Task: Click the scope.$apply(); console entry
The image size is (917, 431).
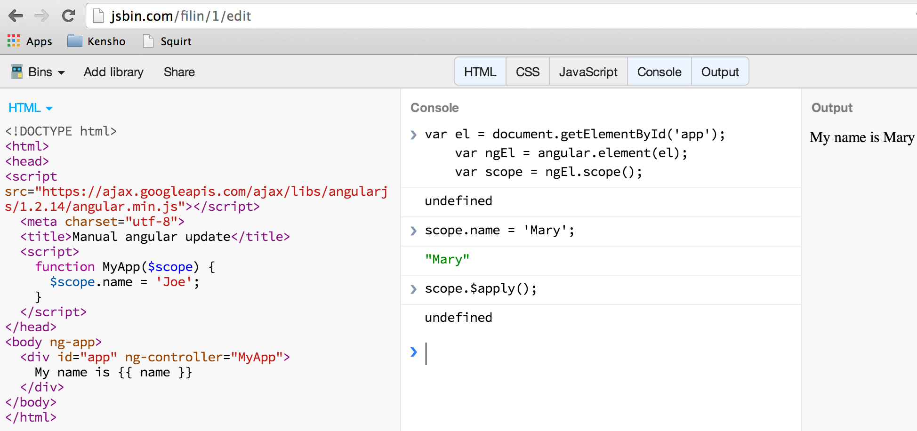Action: (x=481, y=288)
